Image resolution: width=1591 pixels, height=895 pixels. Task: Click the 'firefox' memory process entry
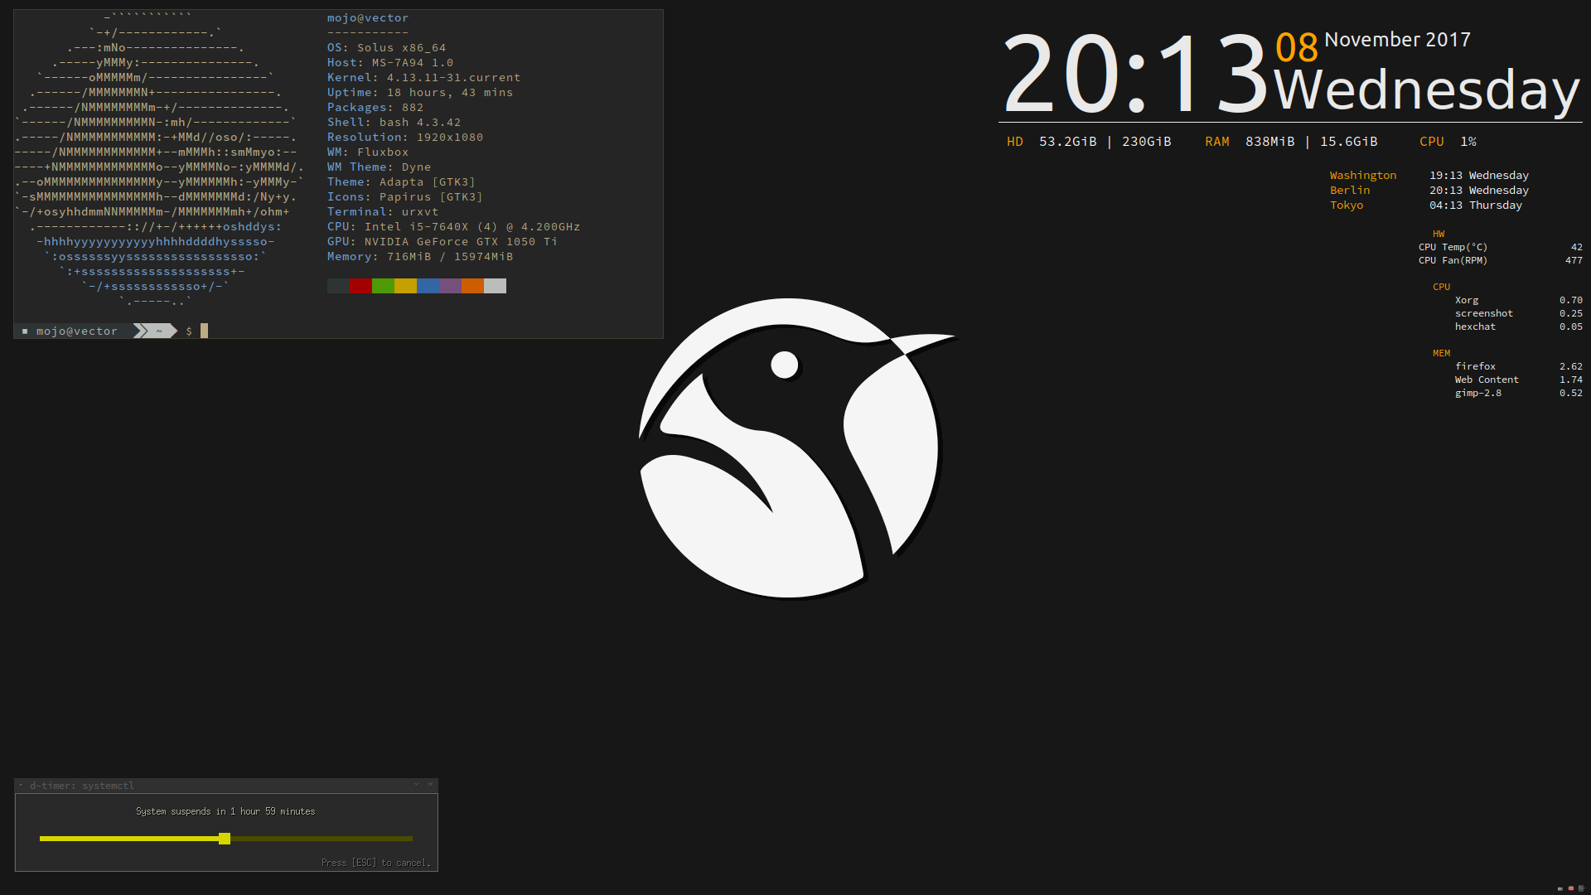tap(1519, 366)
